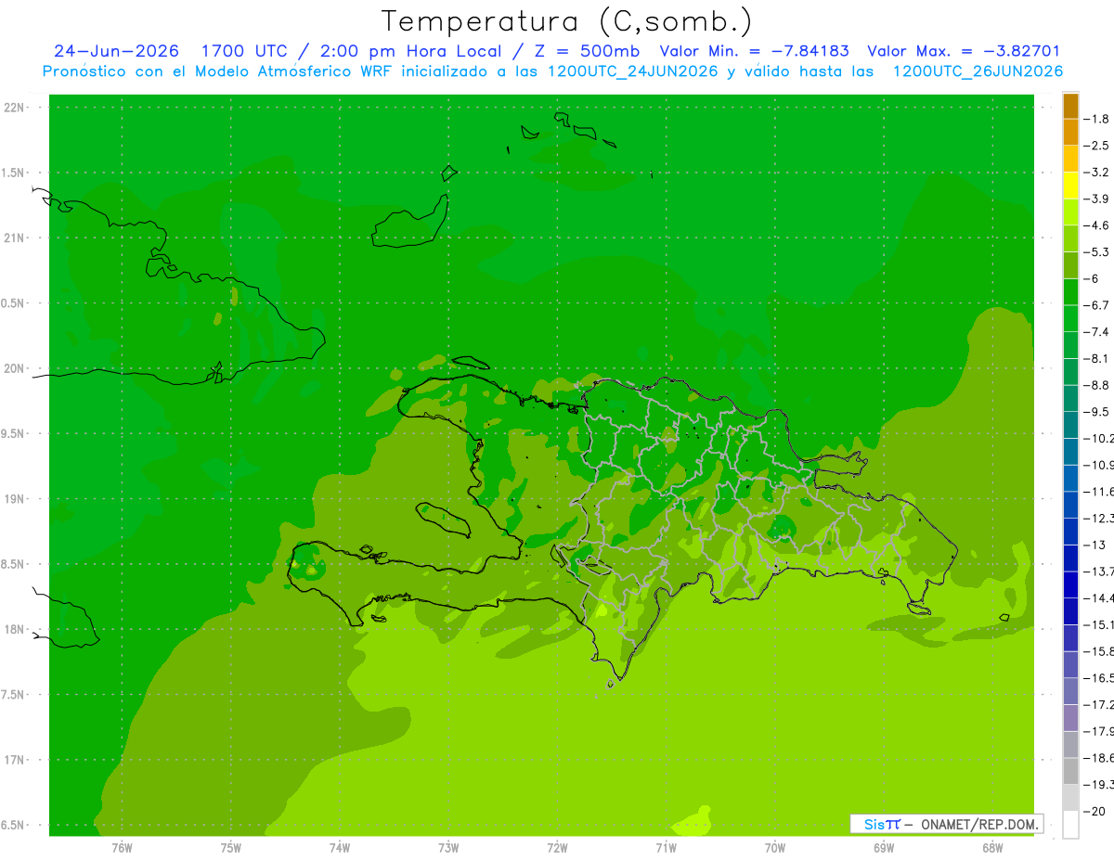Click the "Valor Min. = -7.84183" value
Viewport: 1114px width, 860px height.
click(x=754, y=51)
